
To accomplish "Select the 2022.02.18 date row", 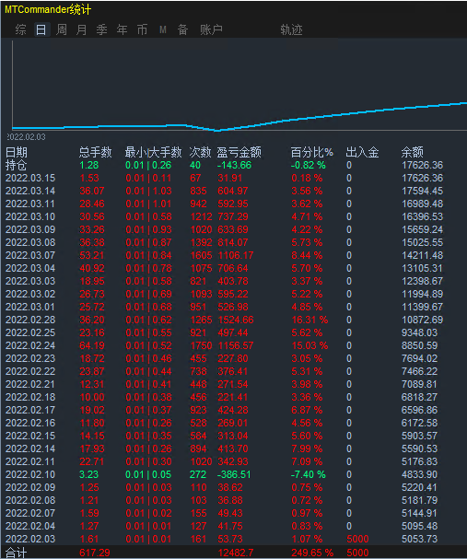I will [30, 397].
